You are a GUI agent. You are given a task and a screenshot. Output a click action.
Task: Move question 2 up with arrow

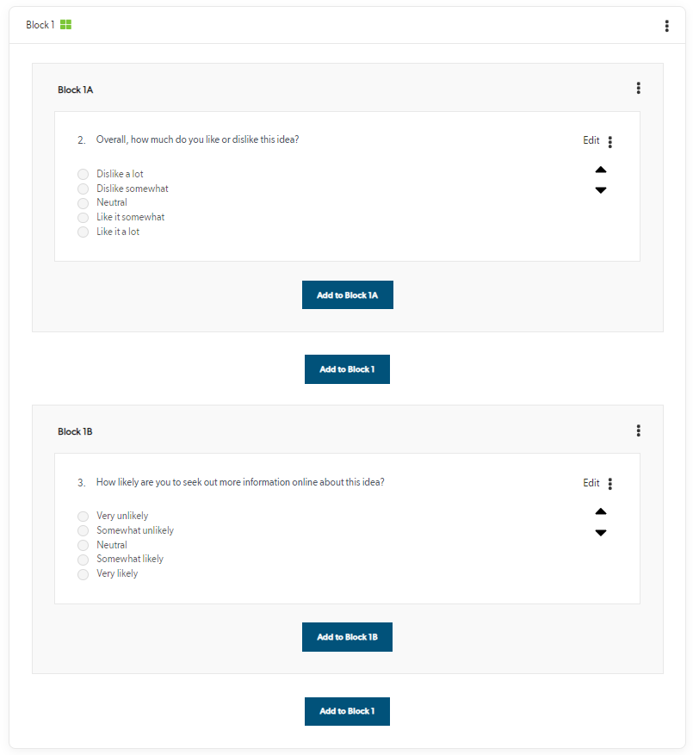click(601, 170)
